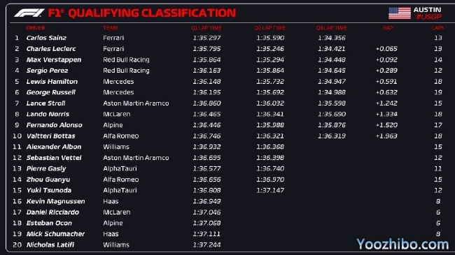The image size is (455, 255).
Task: Click the Aston Martin Aramco team for Vettel
Action: [x=136, y=158]
